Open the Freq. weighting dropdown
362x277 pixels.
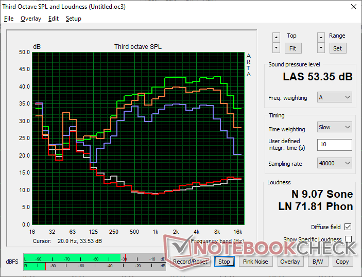(334, 97)
